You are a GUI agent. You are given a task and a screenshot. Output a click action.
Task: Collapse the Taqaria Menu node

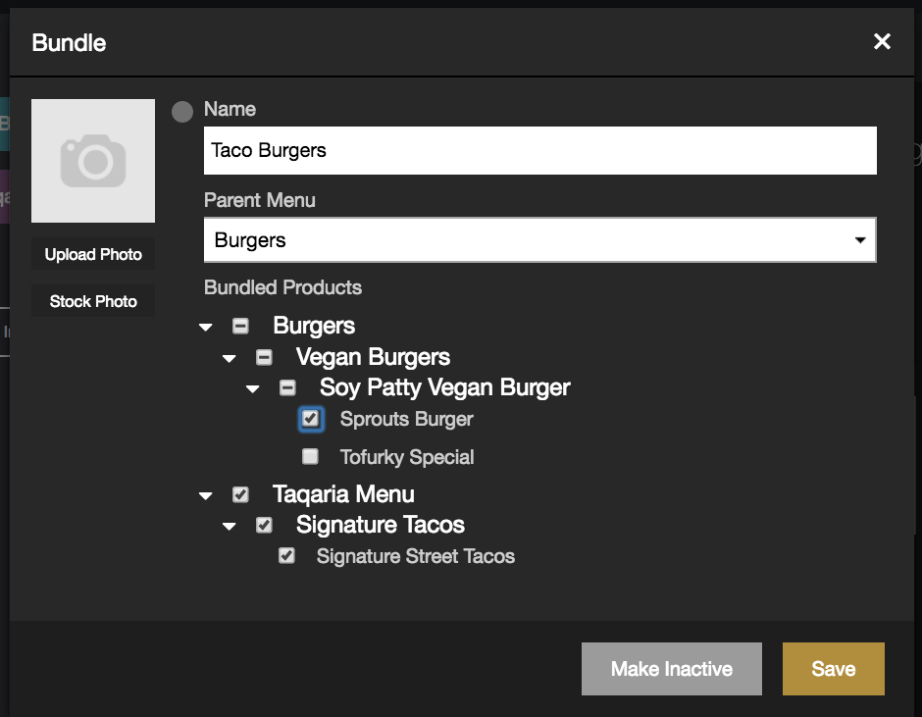point(206,496)
